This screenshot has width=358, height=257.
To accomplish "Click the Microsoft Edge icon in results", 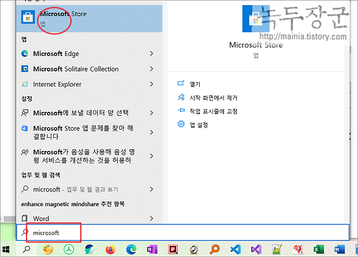I will tap(25, 54).
